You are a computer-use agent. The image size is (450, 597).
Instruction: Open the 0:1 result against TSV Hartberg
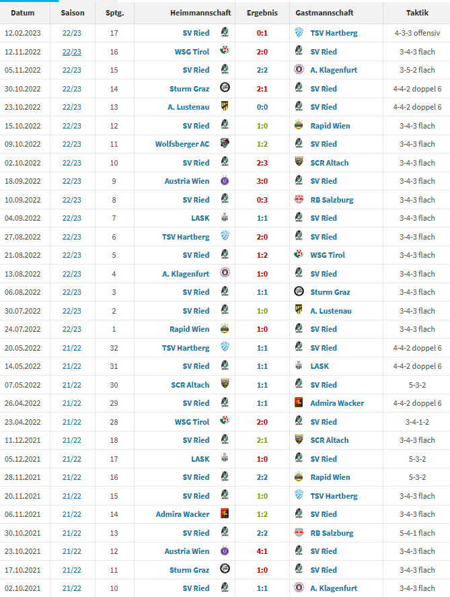point(262,33)
